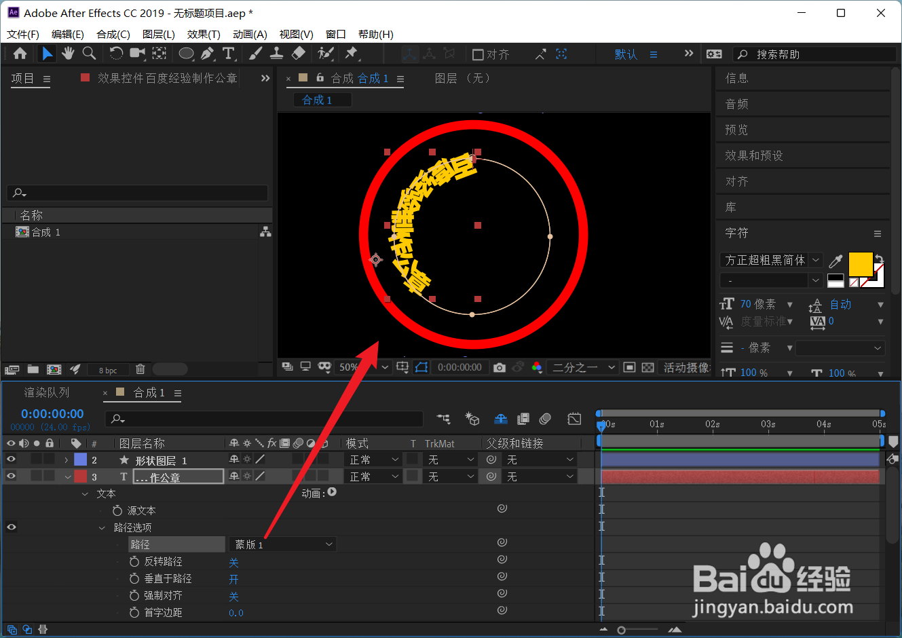Open the 路径 蒙版 1 dropdown
The image size is (902, 638).
pyautogui.click(x=282, y=544)
